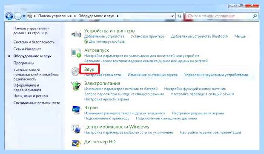Open Оформление и персонализация in sidebar
The width and height of the screenshot is (264, 154).
point(27,87)
